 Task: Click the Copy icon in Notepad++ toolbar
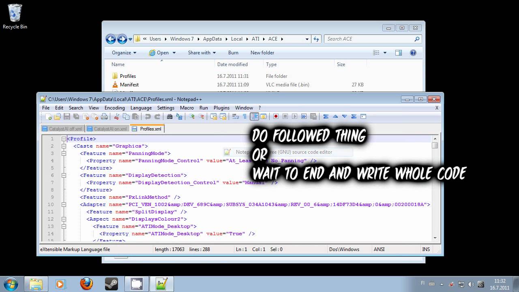[x=126, y=116]
